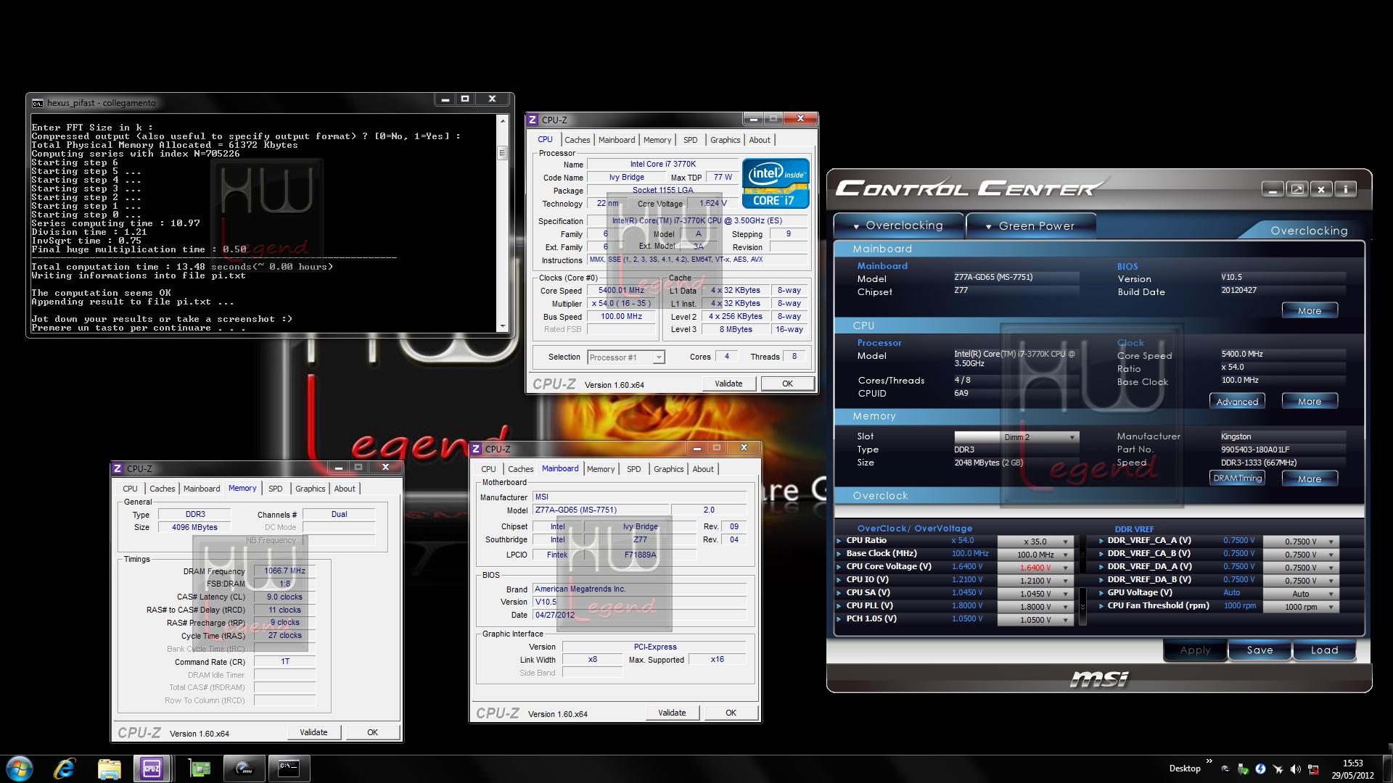Expand the DDR_VREF_CA_A (V) row arrow
Screen dimensions: 1393x783
coord(1101,541)
